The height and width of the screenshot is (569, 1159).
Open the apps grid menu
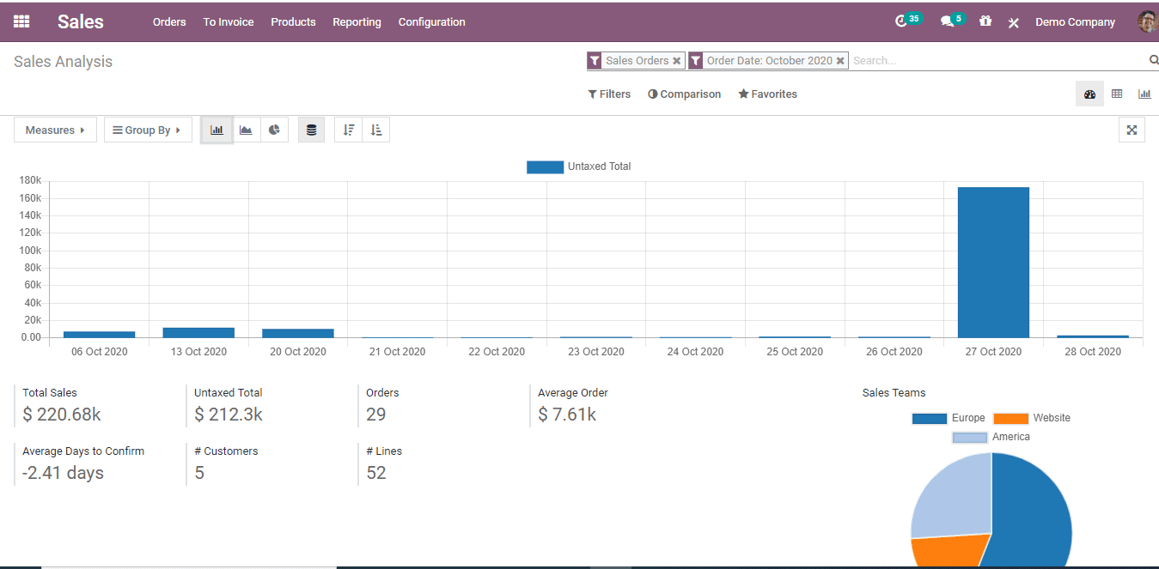coord(21,21)
